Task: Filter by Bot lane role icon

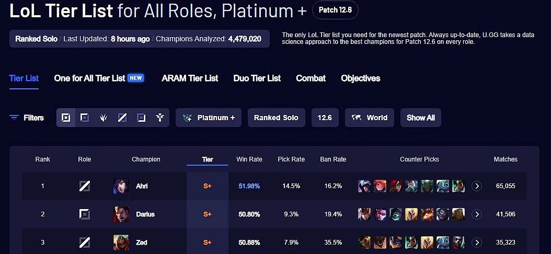Action: click(x=141, y=118)
